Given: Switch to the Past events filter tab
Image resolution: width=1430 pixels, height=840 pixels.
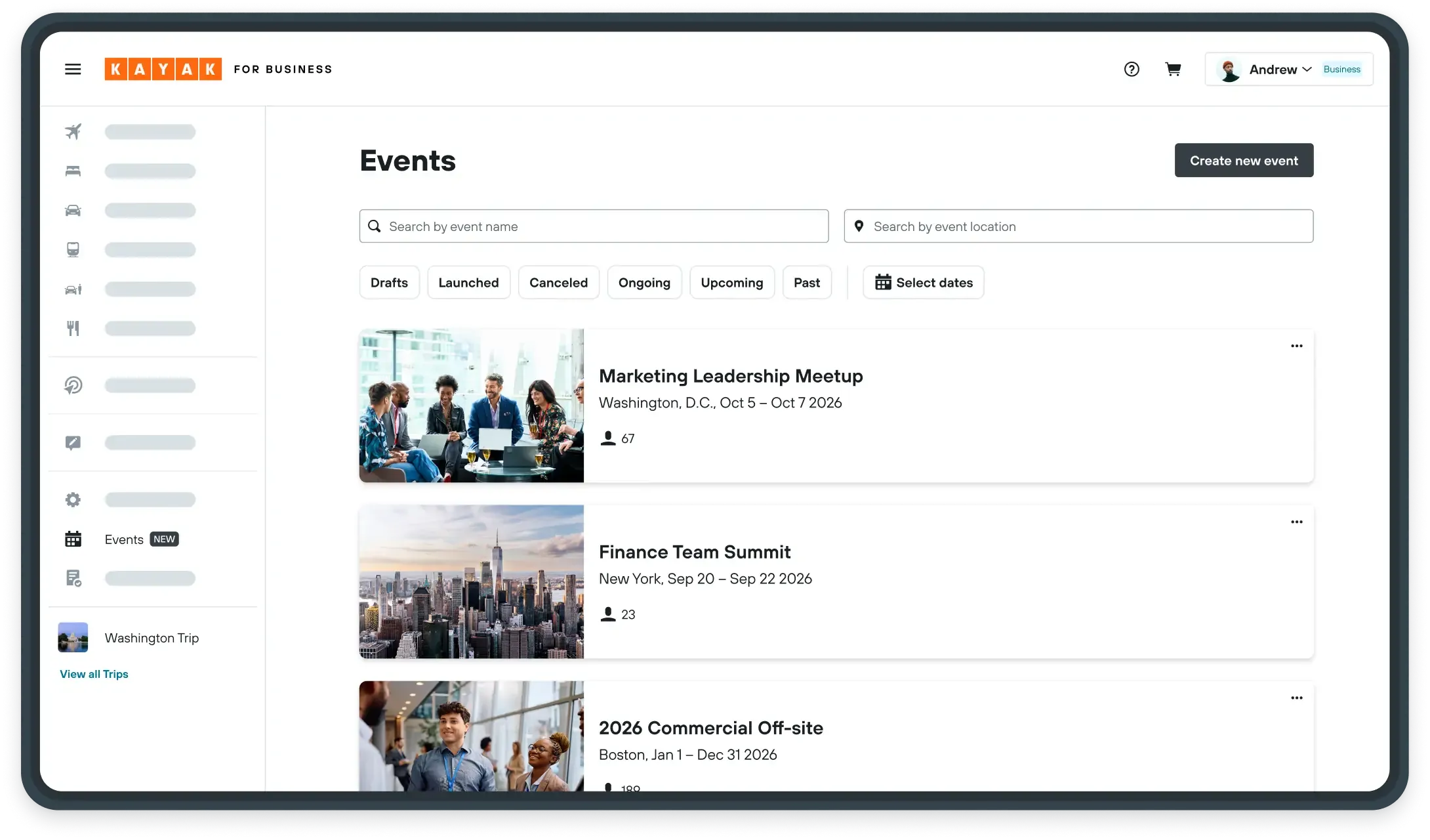Looking at the screenshot, I should tap(807, 282).
